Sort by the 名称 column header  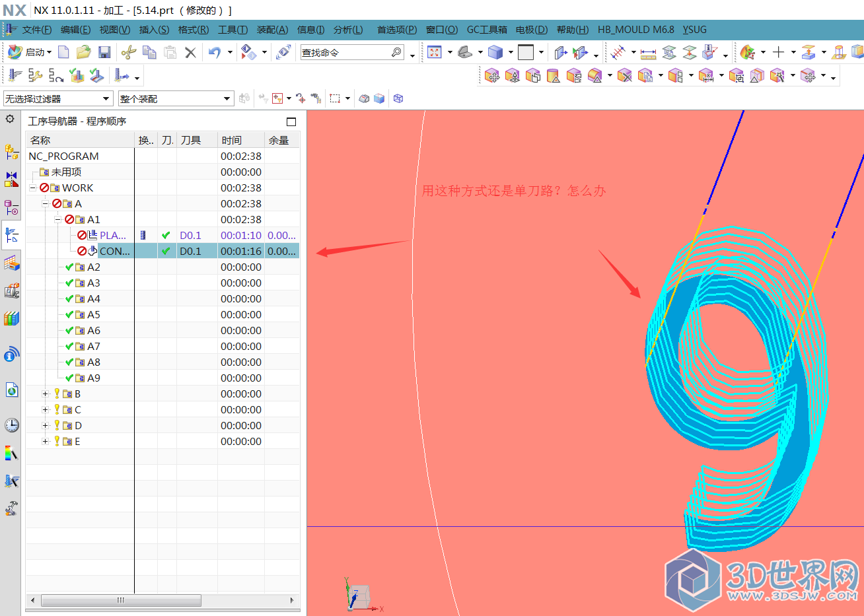click(x=80, y=140)
